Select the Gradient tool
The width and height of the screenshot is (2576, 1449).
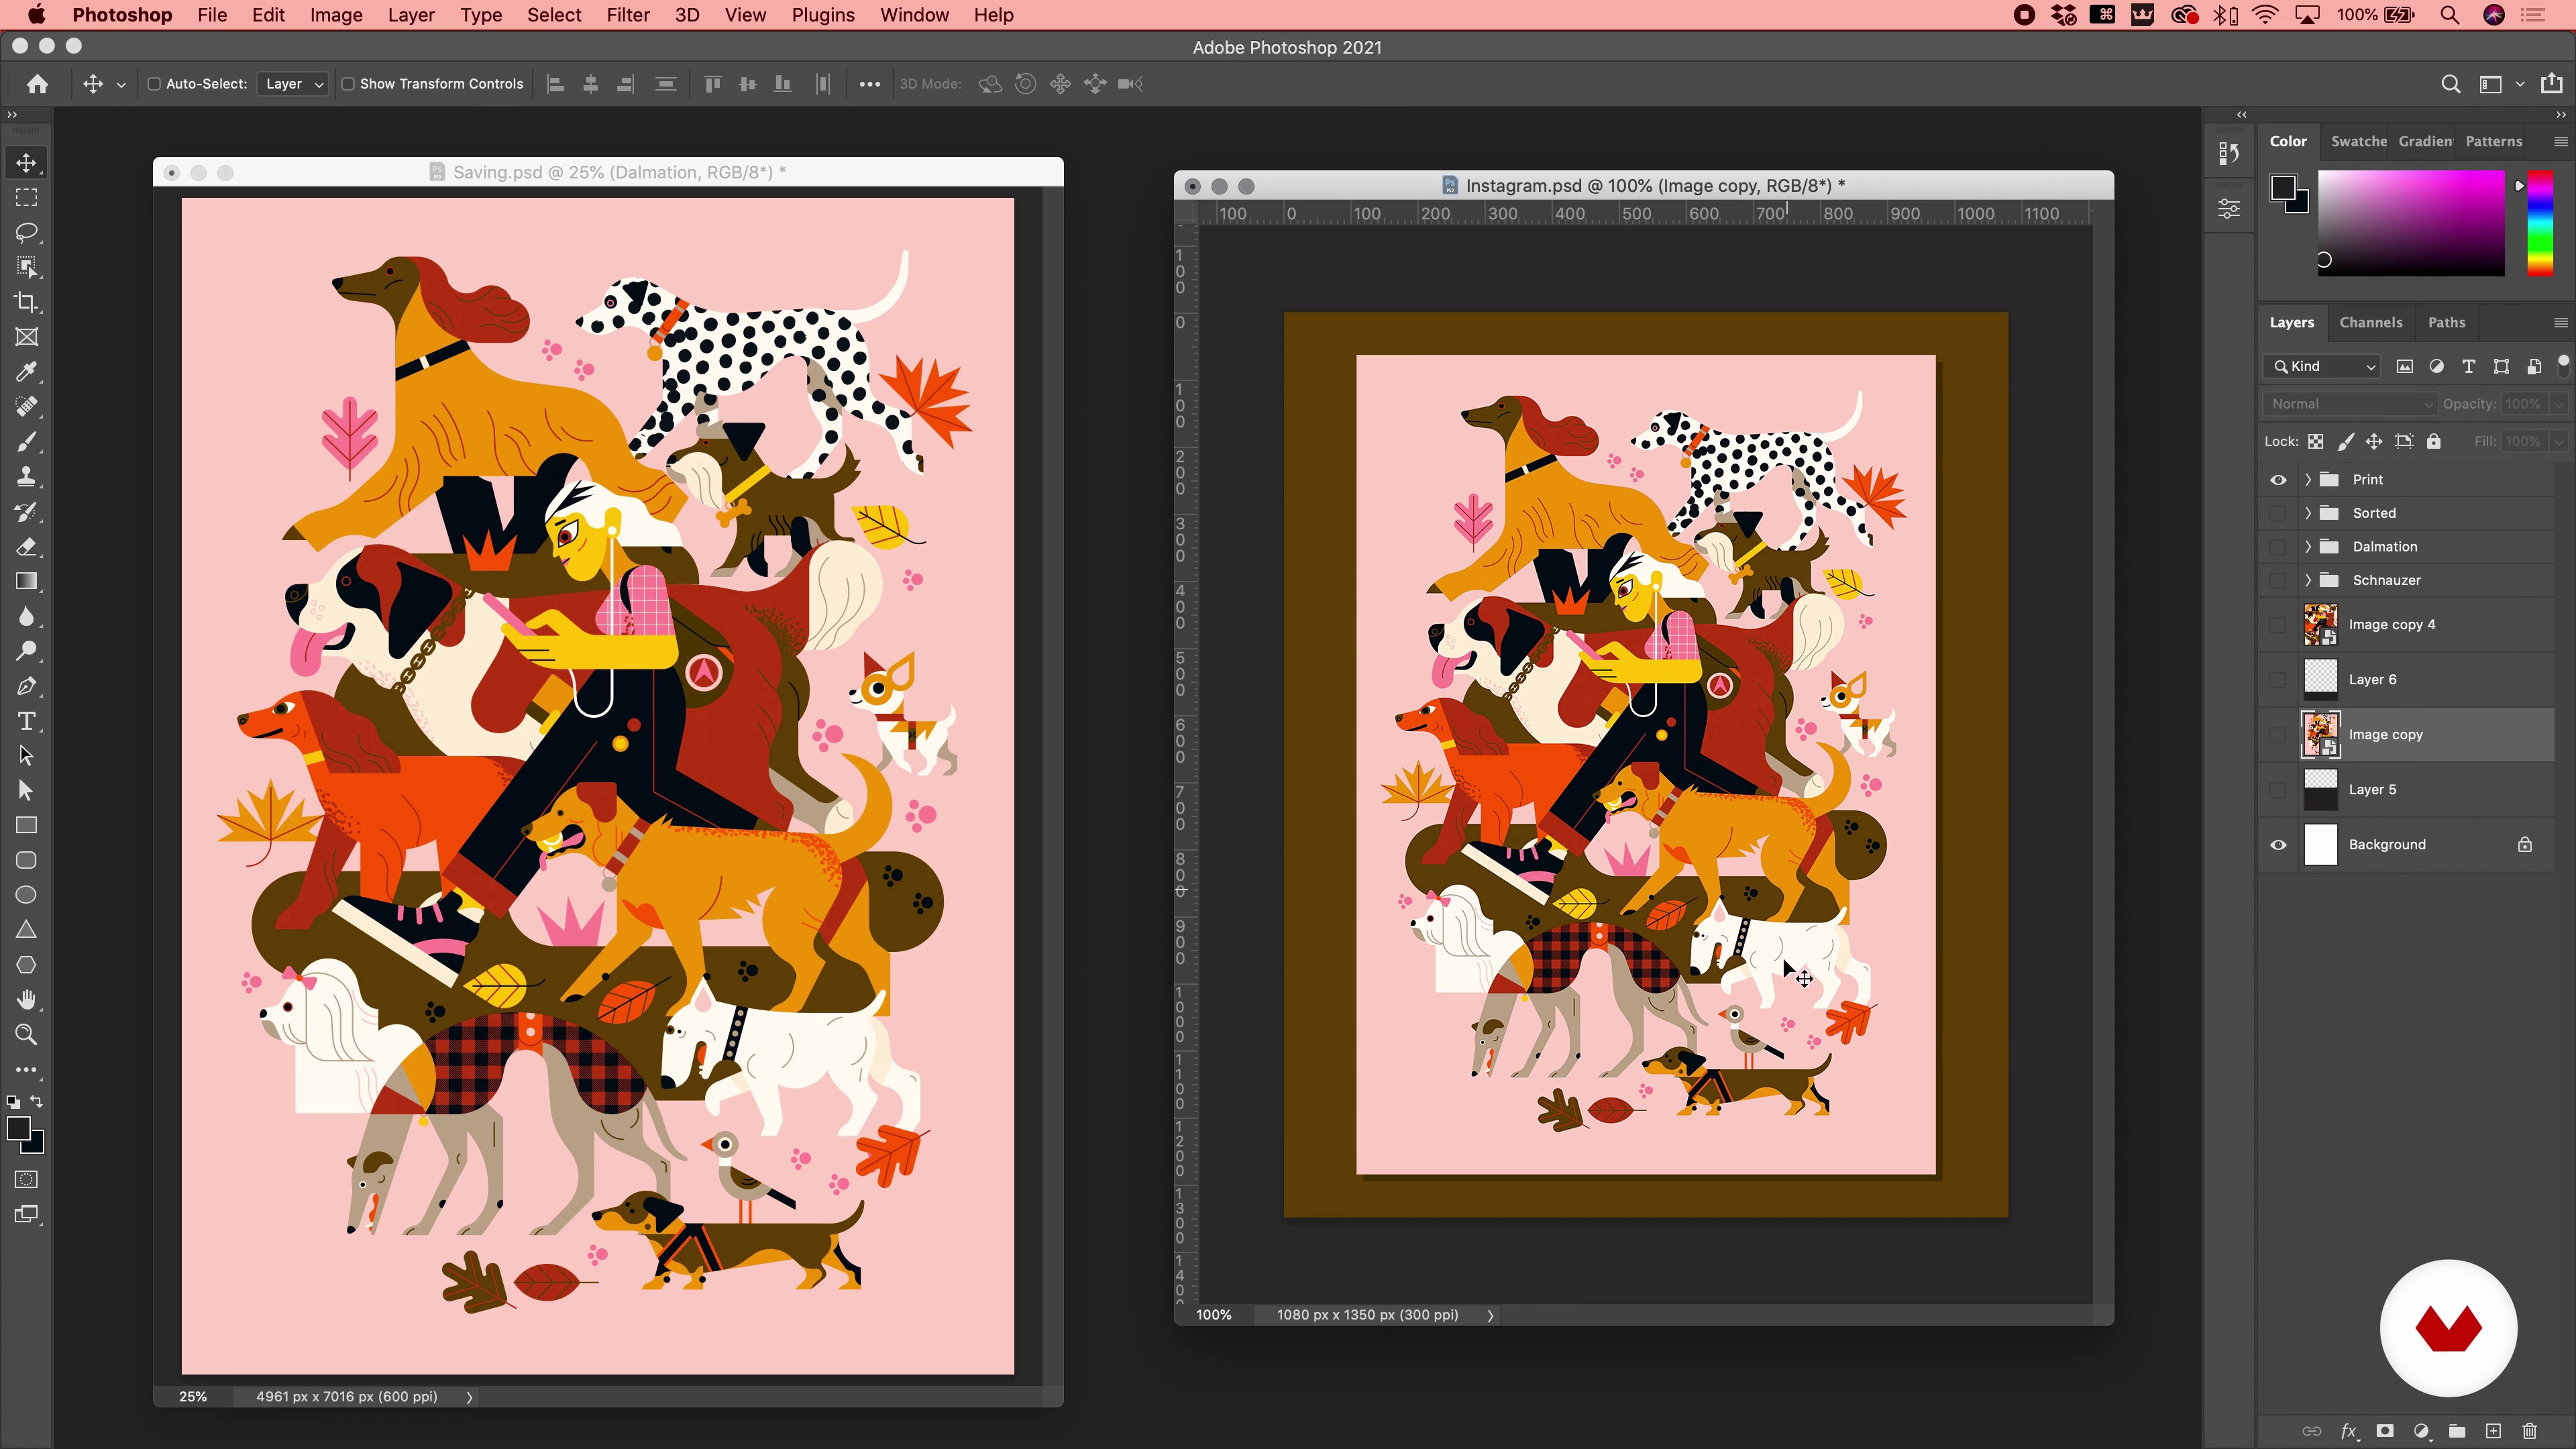coord(27,582)
